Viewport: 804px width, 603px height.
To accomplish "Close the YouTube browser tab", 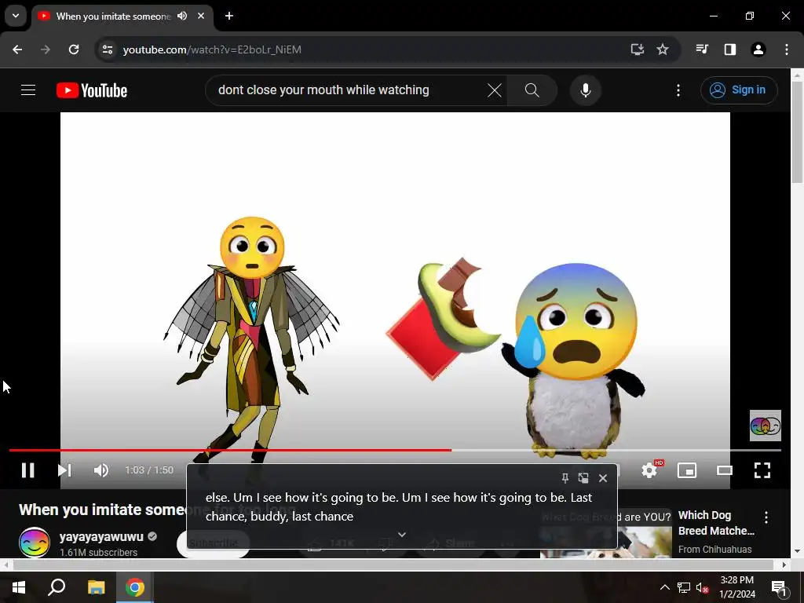I will (201, 16).
